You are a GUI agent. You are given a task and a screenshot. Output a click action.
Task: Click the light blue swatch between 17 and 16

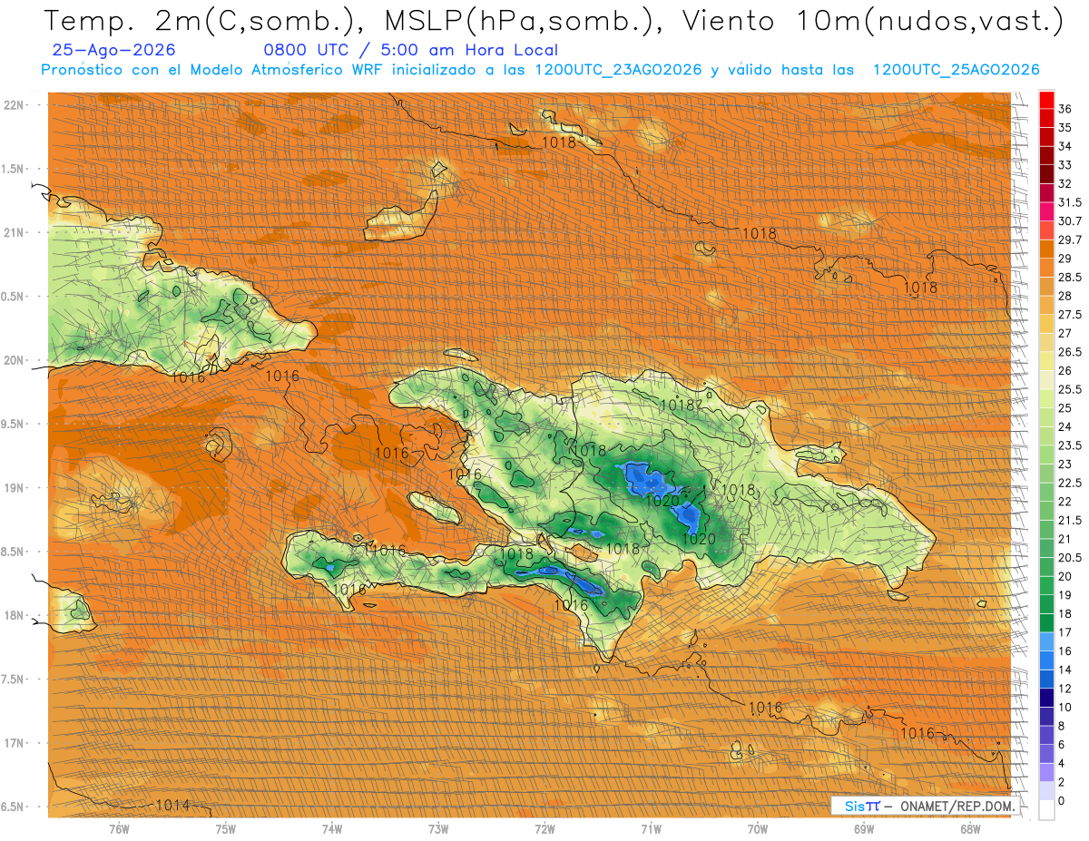click(1046, 641)
